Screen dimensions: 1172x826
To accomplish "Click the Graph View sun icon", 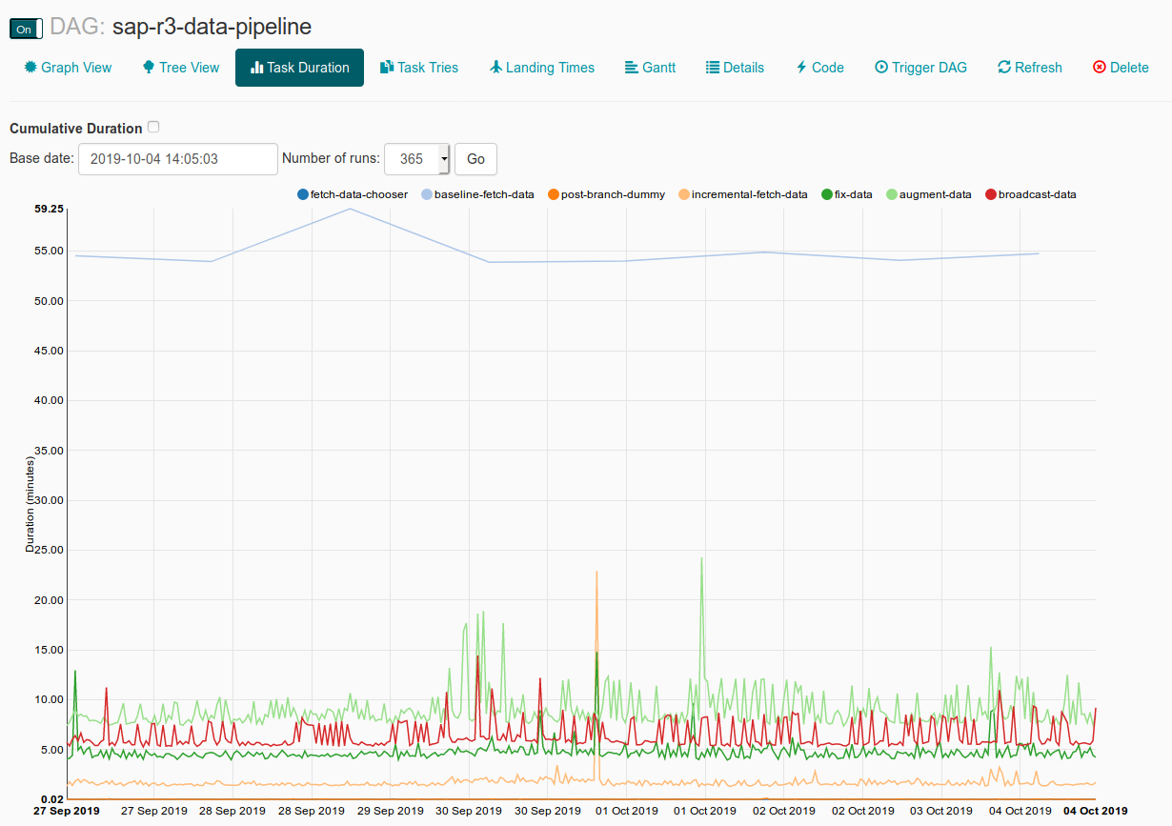I will pos(30,68).
